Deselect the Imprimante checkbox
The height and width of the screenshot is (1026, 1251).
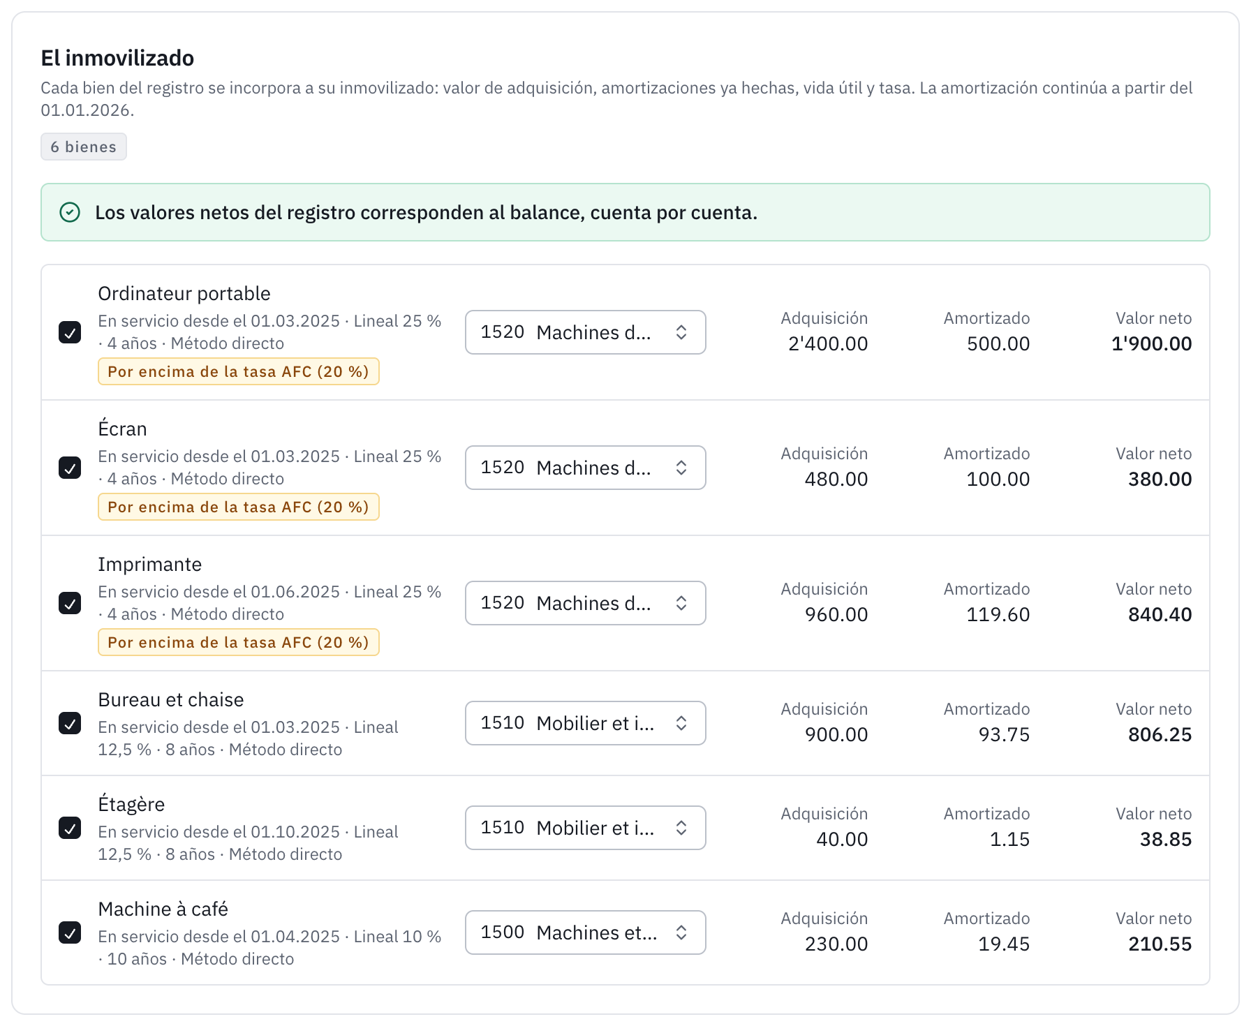pos(70,603)
